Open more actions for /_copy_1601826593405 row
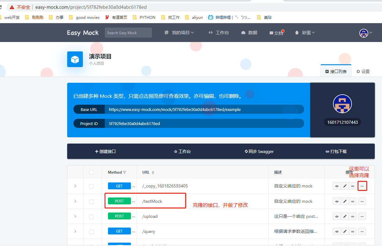Image resolution: width=382 pixels, height=247 pixels. [x=362, y=186]
